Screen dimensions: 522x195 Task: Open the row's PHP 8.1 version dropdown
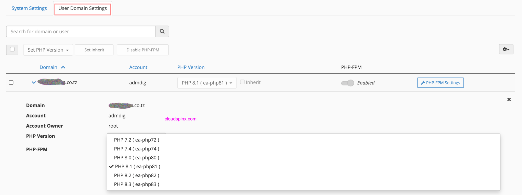(x=206, y=83)
